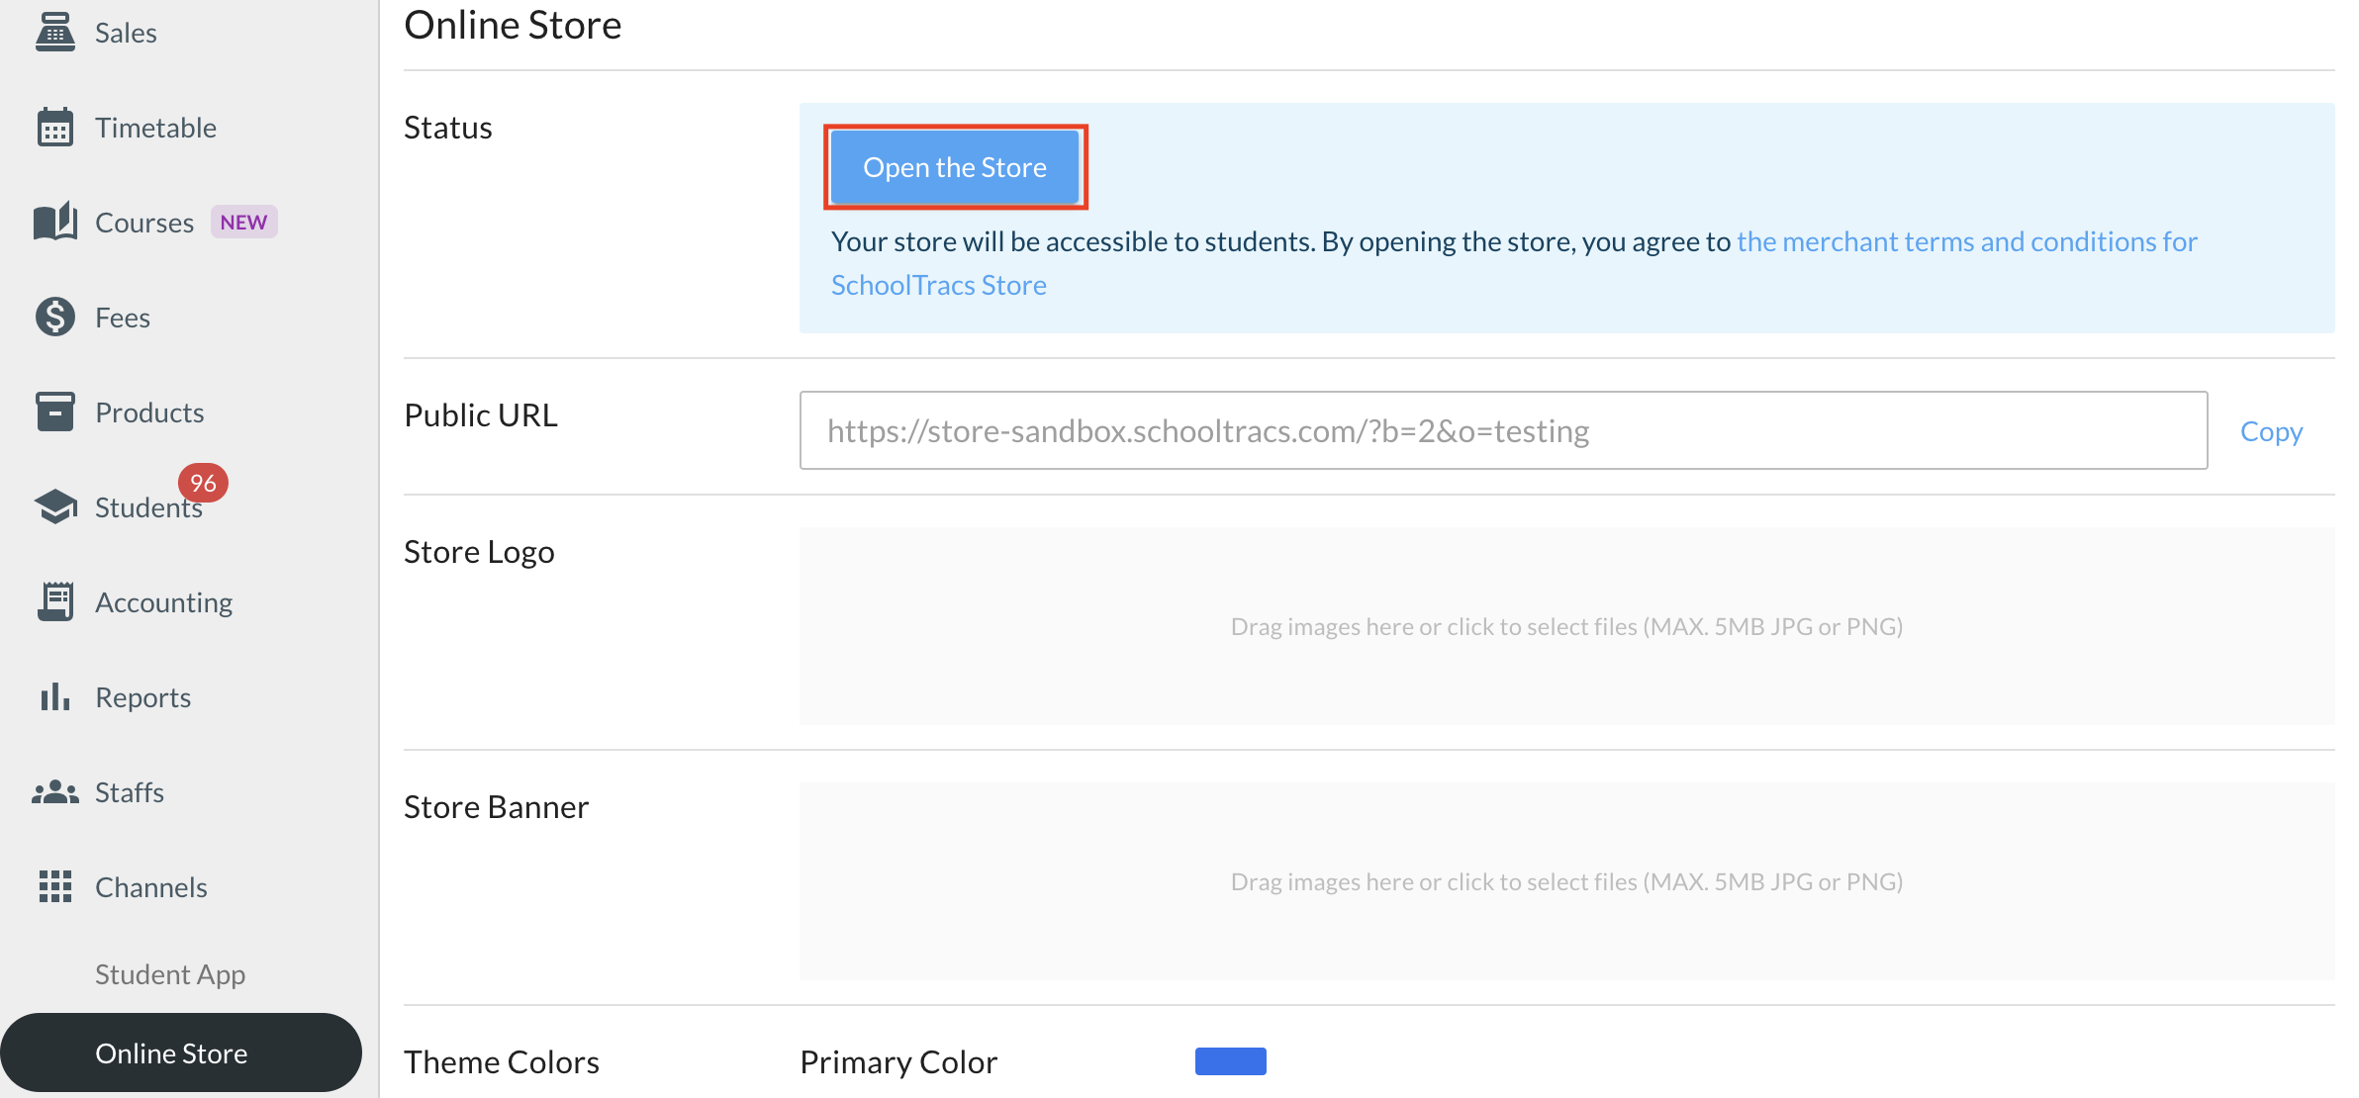This screenshot has width=2359, height=1098.
Task: Open the Channels grid icon
Action: point(55,886)
